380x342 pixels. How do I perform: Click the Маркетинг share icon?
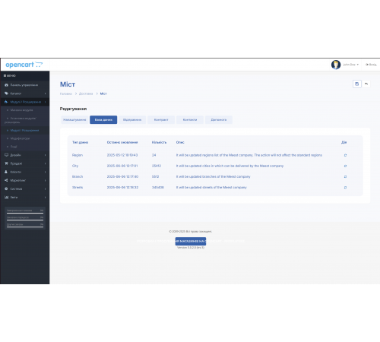[x=6, y=180]
